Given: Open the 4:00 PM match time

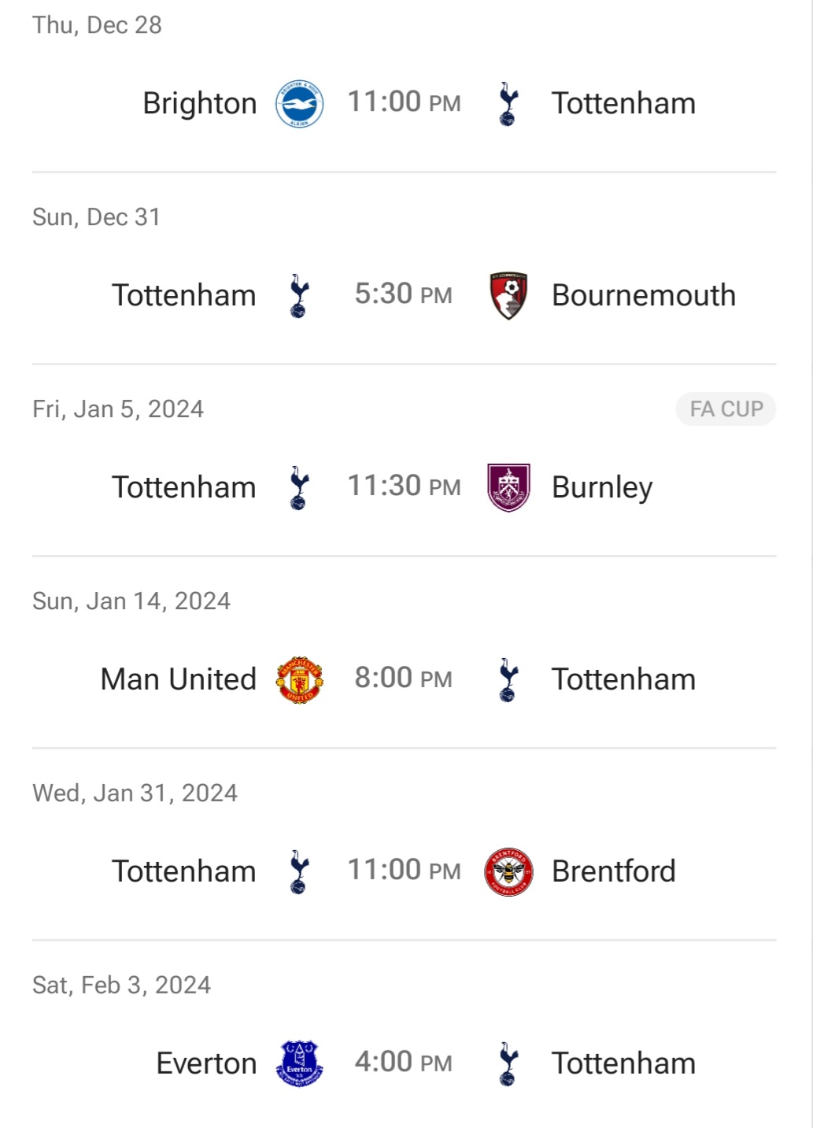Looking at the screenshot, I should (404, 1063).
